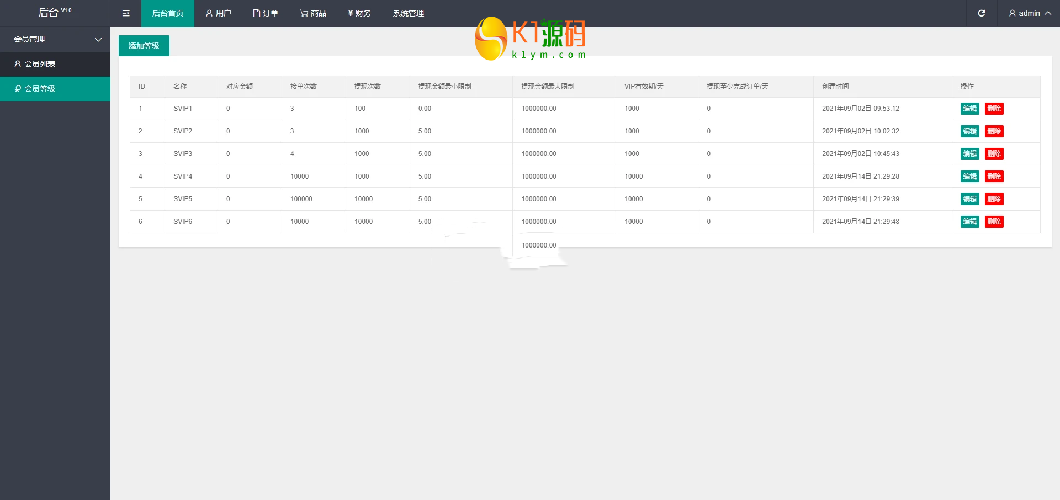
Task: Click date 2021年09月02日 10:45:43
Action: pyautogui.click(x=861, y=154)
